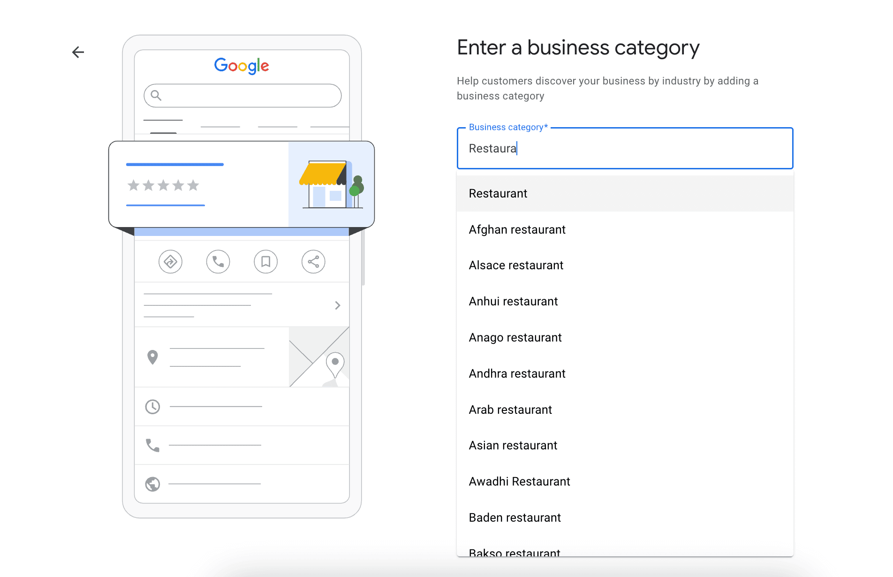
Task: Click the Business category input field
Action: click(625, 149)
